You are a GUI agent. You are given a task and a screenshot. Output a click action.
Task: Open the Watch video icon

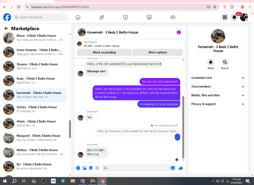tap(125, 17)
